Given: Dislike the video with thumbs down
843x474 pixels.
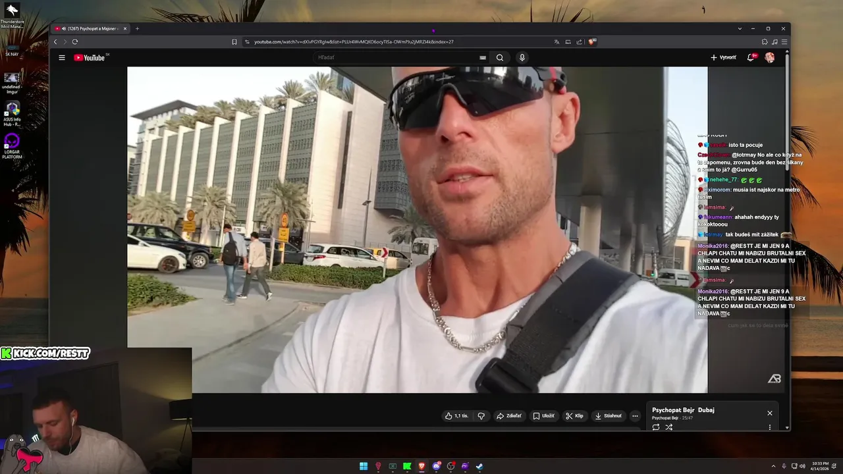Looking at the screenshot, I should 481,416.
